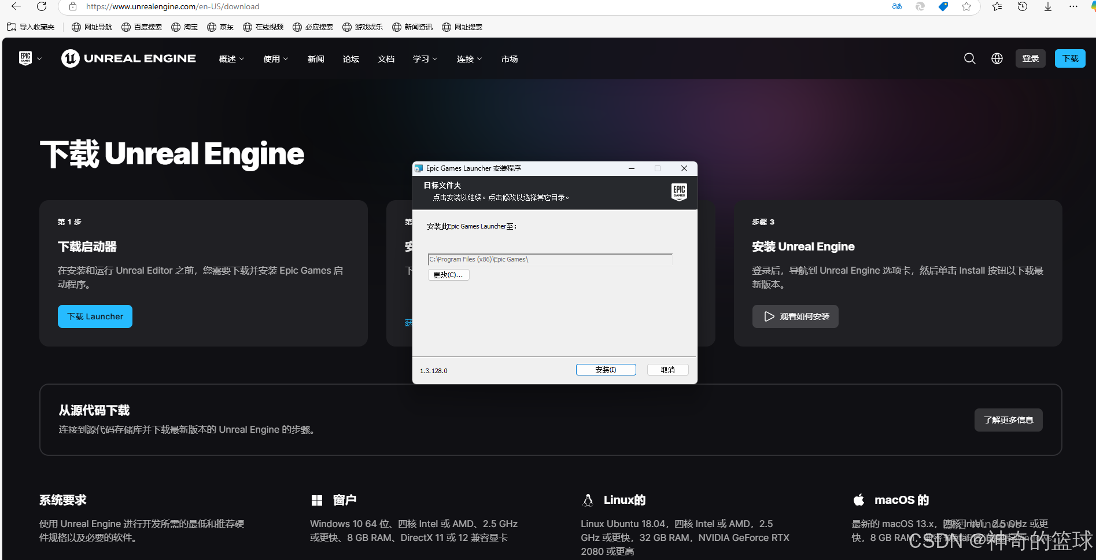Click 安装 Unreal Engine step heading
Screen dimensions: 1096x560
(x=803, y=246)
